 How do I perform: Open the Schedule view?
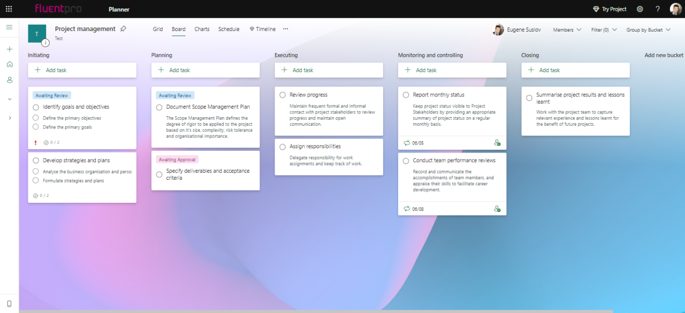tap(229, 29)
